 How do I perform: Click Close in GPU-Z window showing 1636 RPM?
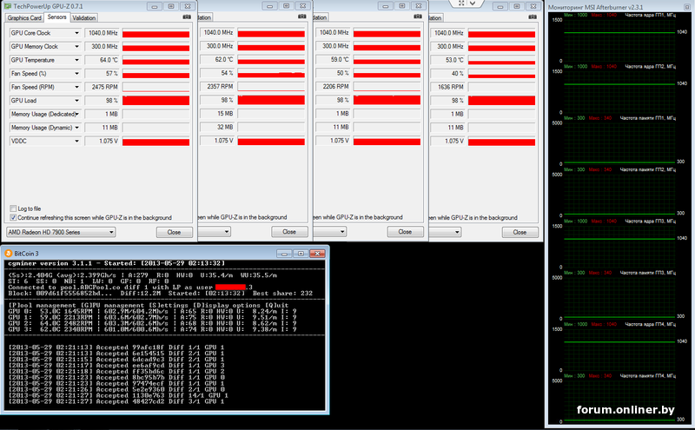pos(520,232)
